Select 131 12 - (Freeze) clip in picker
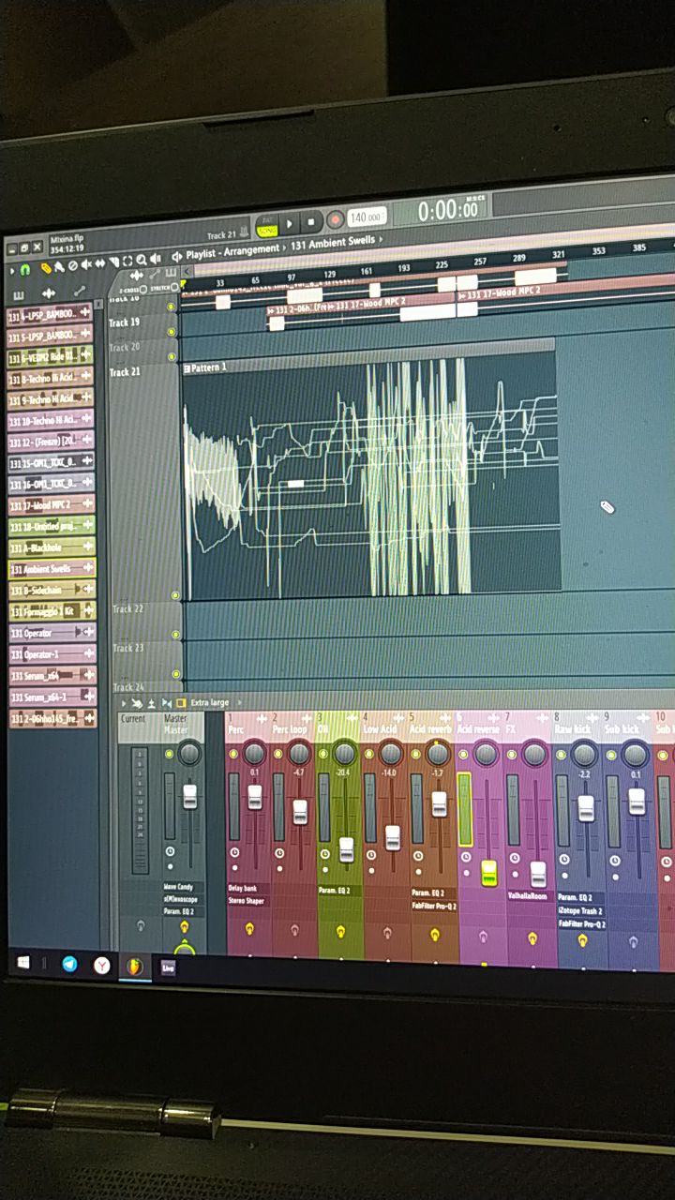 coord(51,442)
